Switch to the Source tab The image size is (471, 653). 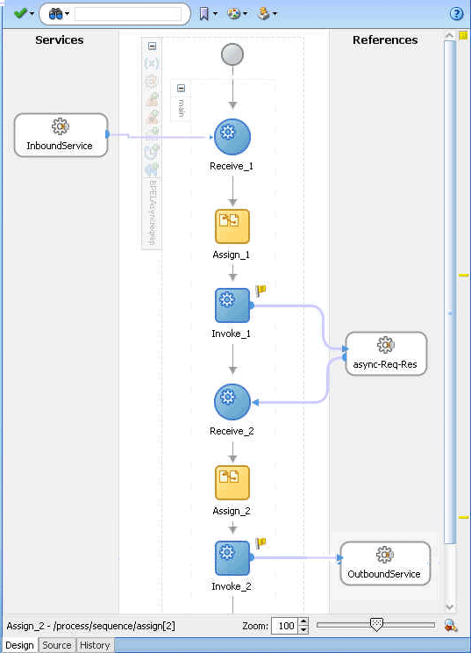[57, 645]
